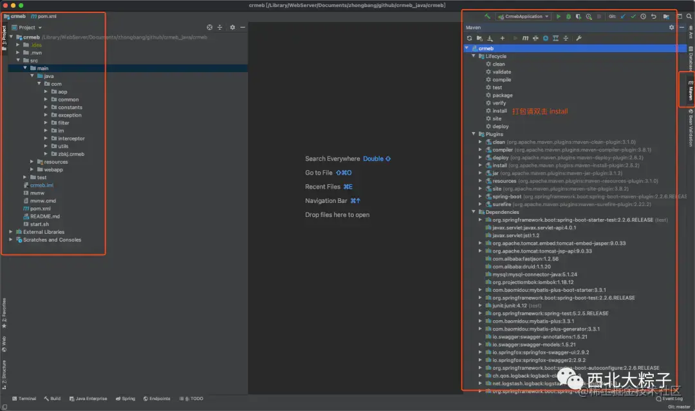This screenshot has width=695, height=411.
Task: Run CrmebApplication with coverage icon
Action: click(579, 16)
